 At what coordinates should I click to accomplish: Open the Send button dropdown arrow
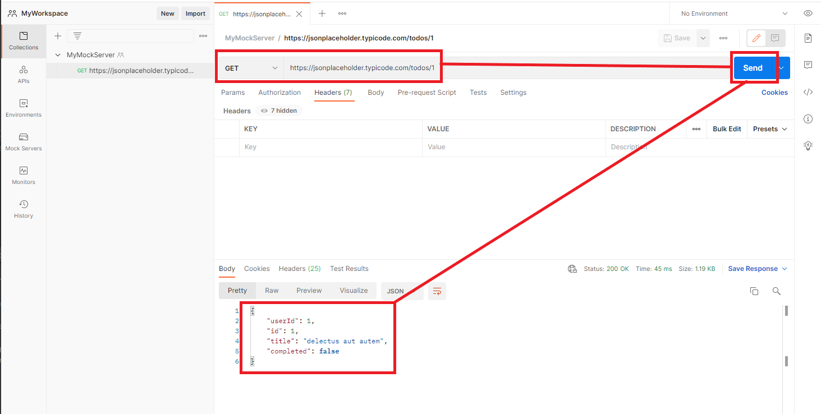coord(781,68)
